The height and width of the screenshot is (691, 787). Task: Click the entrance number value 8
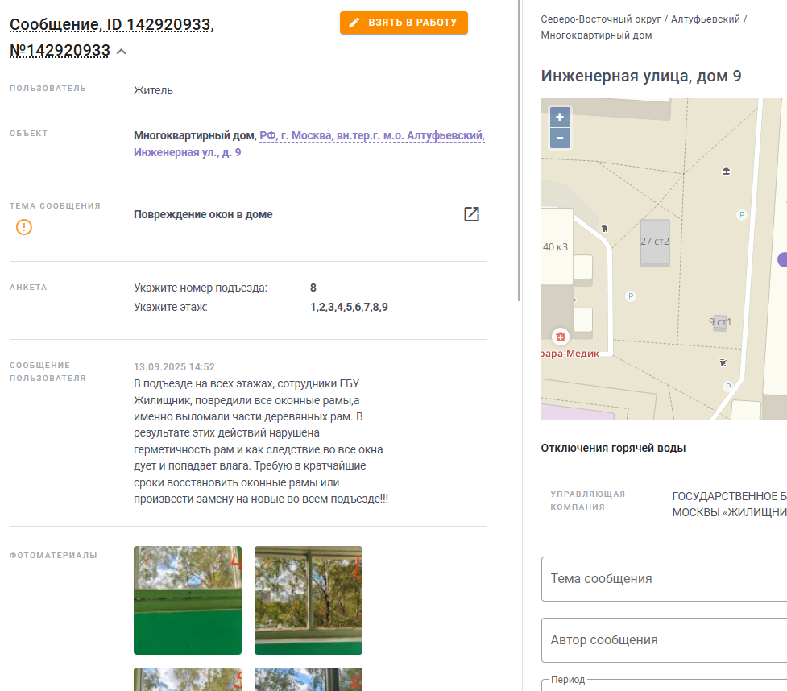(313, 288)
